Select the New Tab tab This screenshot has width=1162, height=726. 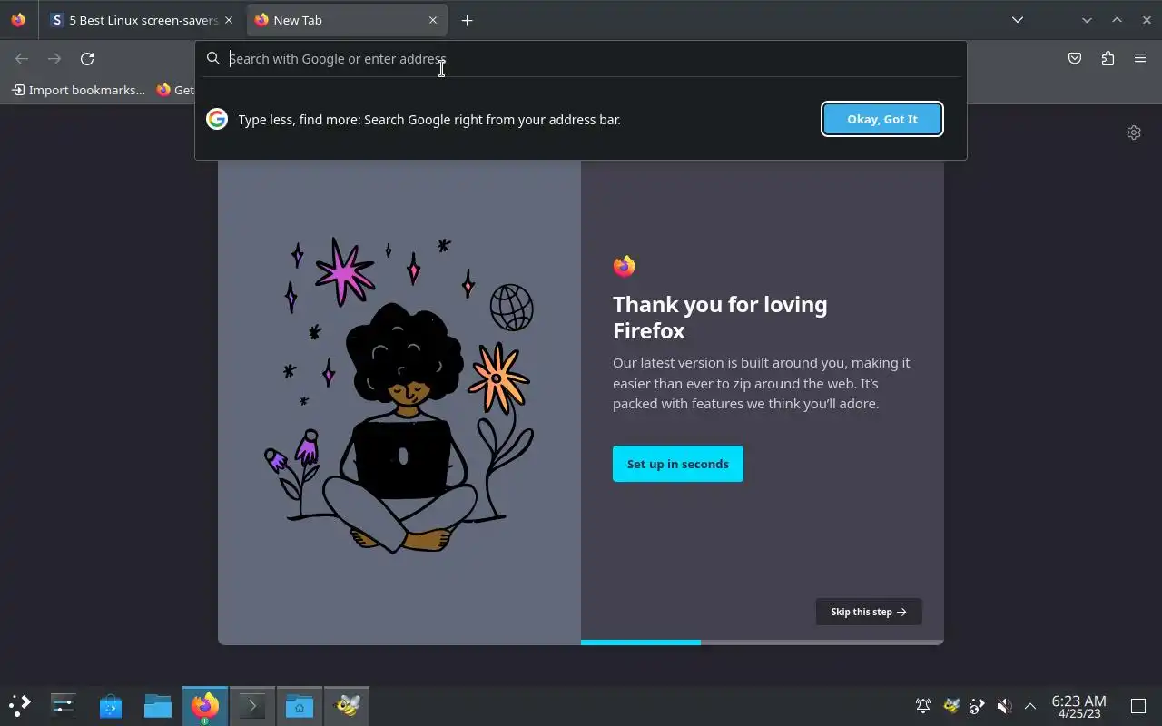(x=347, y=20)
